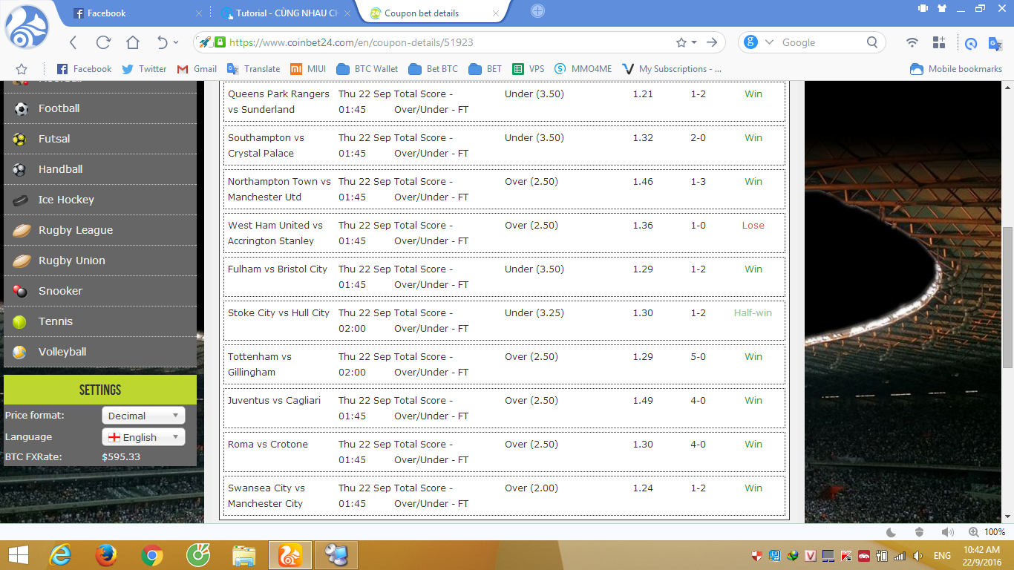1014x570 pixels.
Task: Open the Snooker sport category
Action: [x=100, y=291]
